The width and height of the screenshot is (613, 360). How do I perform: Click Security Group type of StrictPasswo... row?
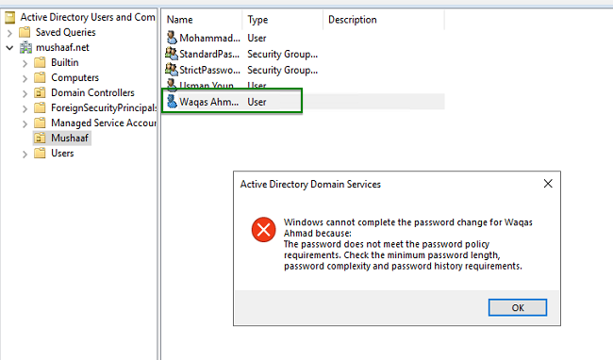282,70
